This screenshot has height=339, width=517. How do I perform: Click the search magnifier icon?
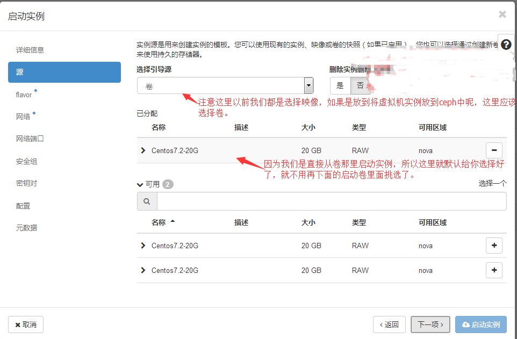[147, 201]
